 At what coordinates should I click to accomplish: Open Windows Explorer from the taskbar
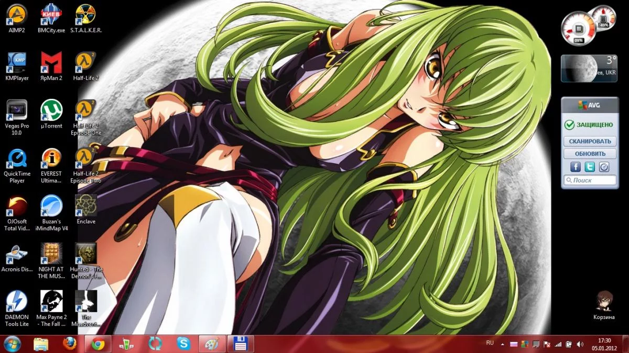coord(41,344)
